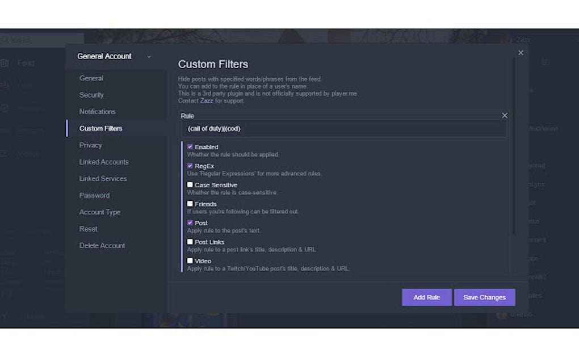
Task: Click the search magnifier icon top left
Action: point(5,40)
